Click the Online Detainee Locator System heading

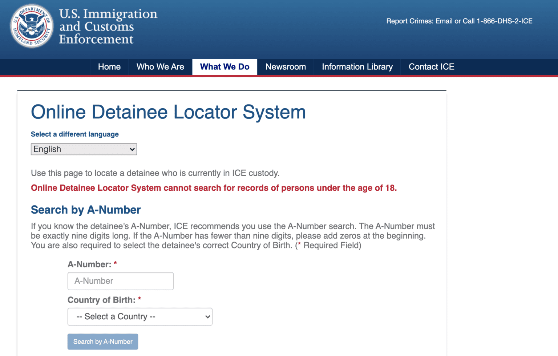point(168,112)
